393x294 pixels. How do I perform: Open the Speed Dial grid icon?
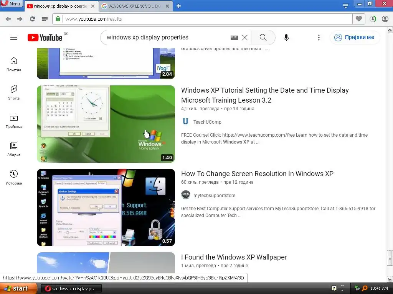coord(45,19)
